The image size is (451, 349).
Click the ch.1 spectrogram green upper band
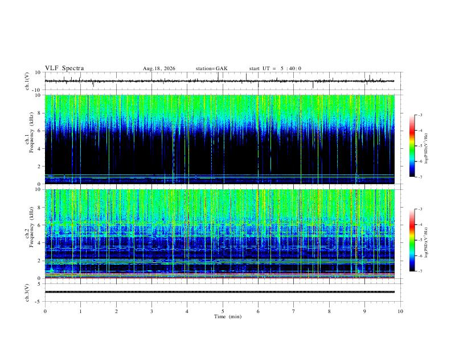pyautogui.click(x=220, y=108)
